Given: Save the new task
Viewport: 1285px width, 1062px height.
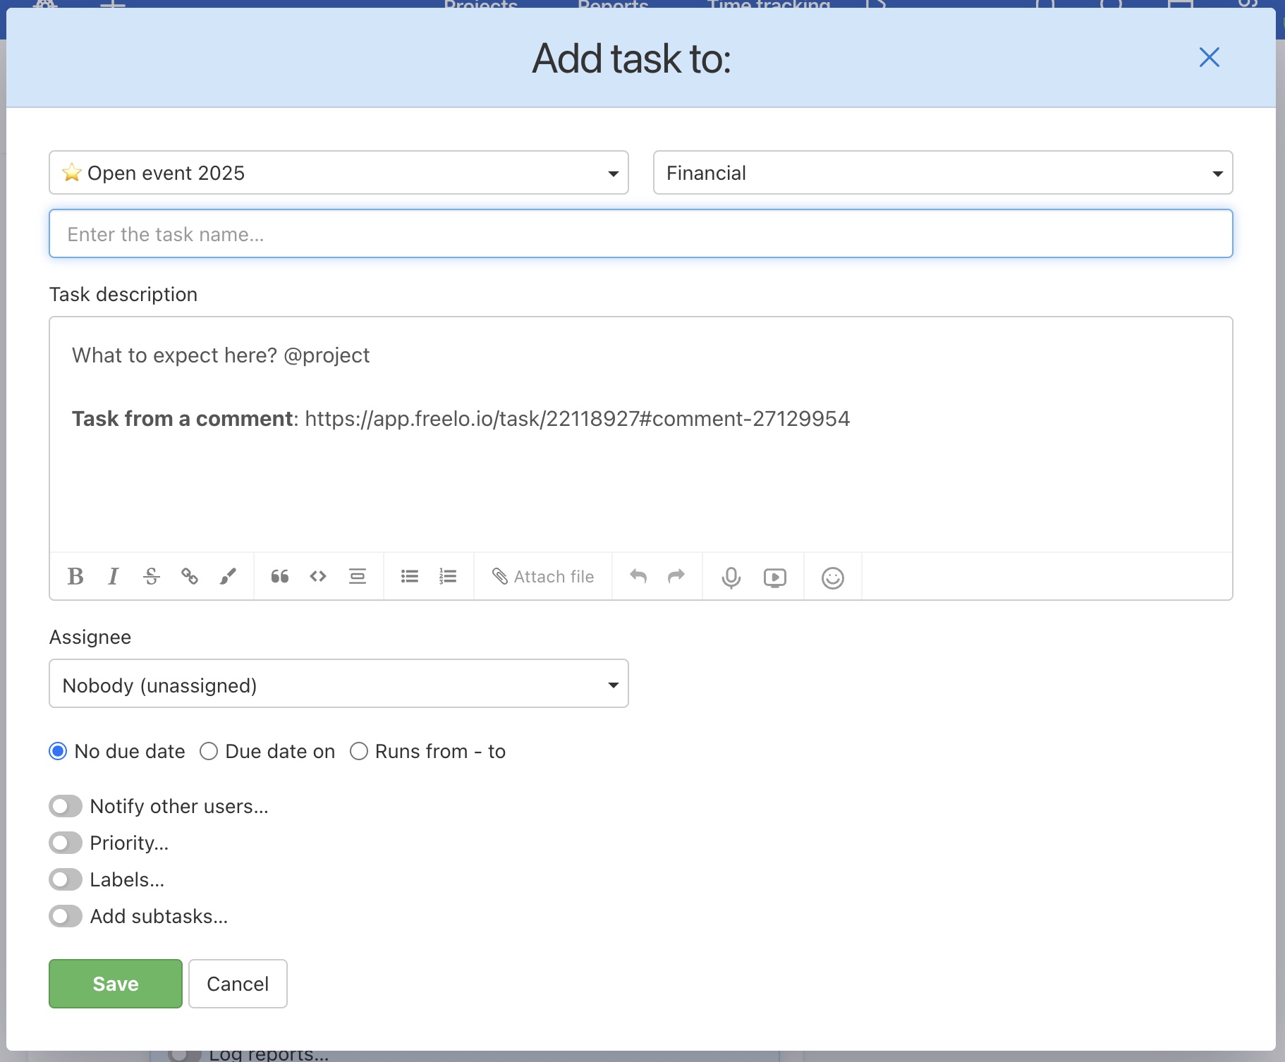Looking at the screenshot, I should [x=116, y=984].
